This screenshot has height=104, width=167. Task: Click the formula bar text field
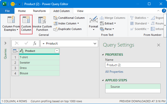pos(69,43)
